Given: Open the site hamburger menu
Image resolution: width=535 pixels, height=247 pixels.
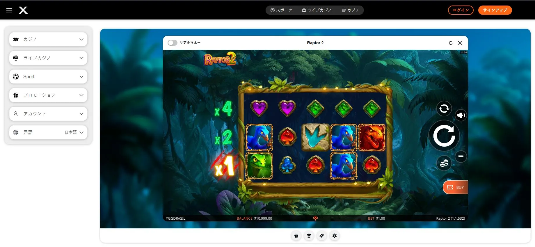Looking at the screenshot, I should tap(9, 10).
